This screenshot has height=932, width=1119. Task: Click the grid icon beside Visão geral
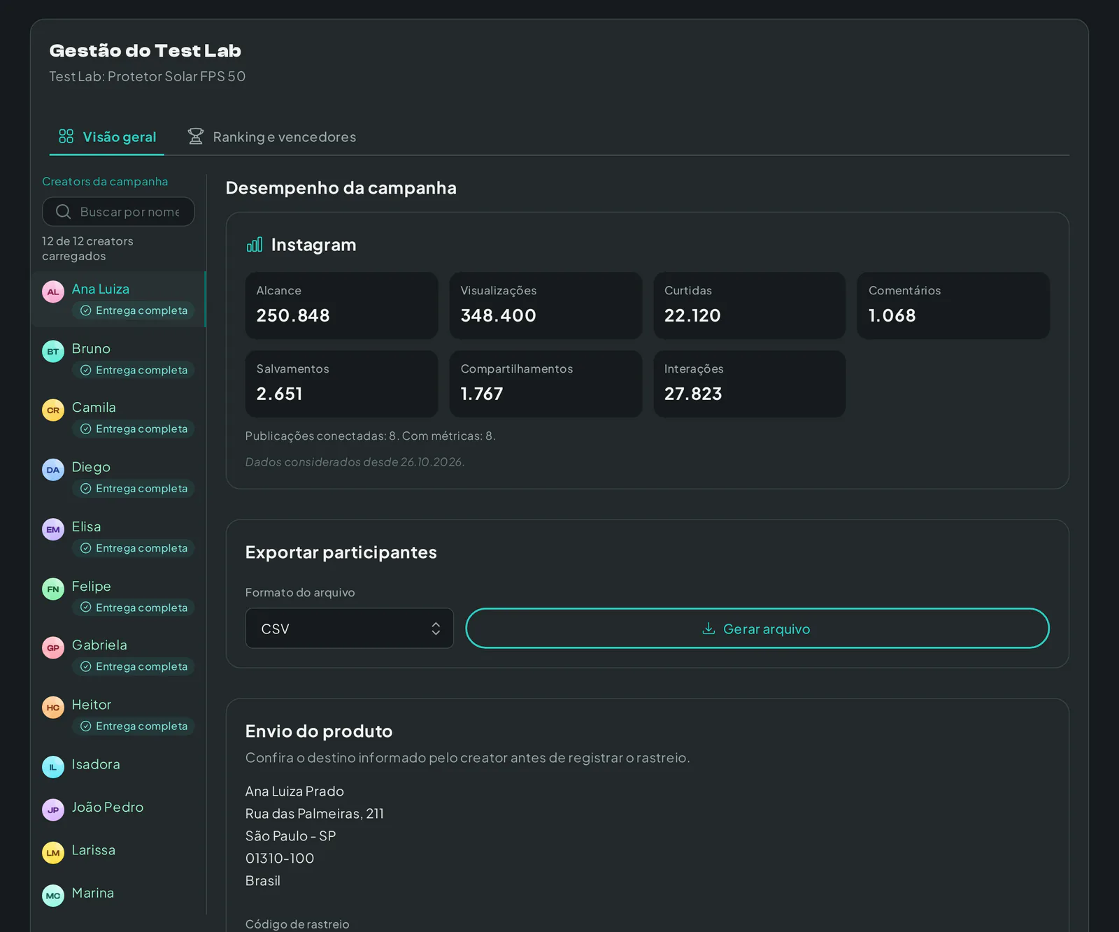[x=66, y=136]
